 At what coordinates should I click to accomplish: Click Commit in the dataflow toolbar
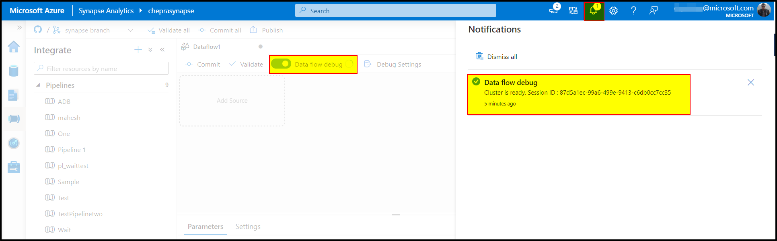[x=203, y=64]
